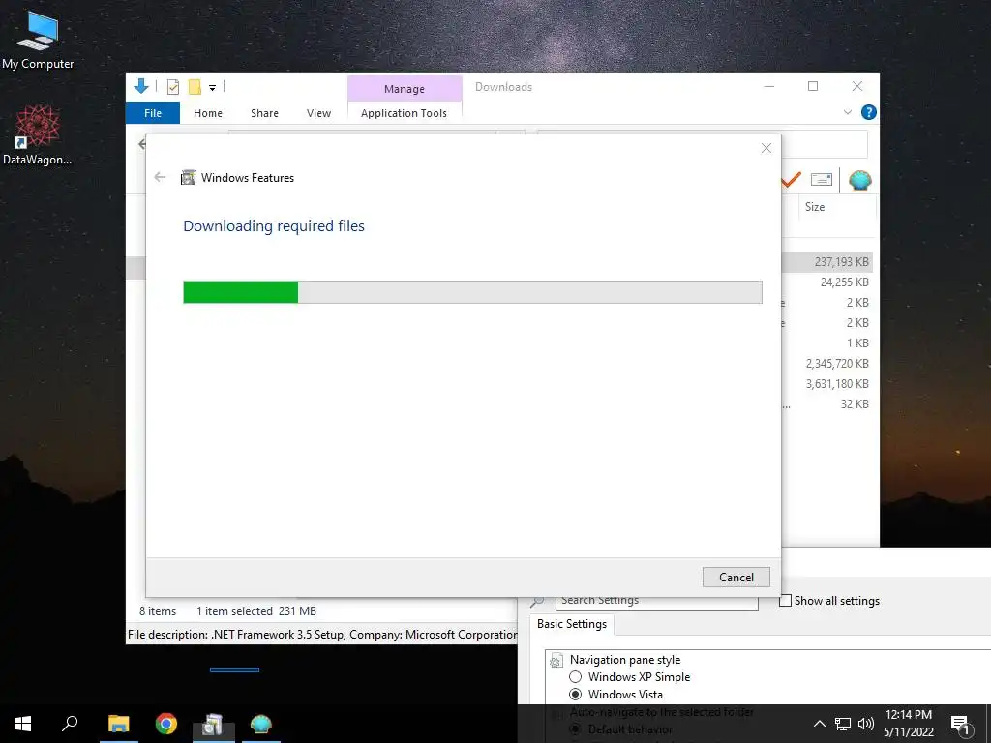The height and width of the screenshot is (743, 991).
Task: Launch Google Chrome from the taskbar
Action: click(166, 724)
